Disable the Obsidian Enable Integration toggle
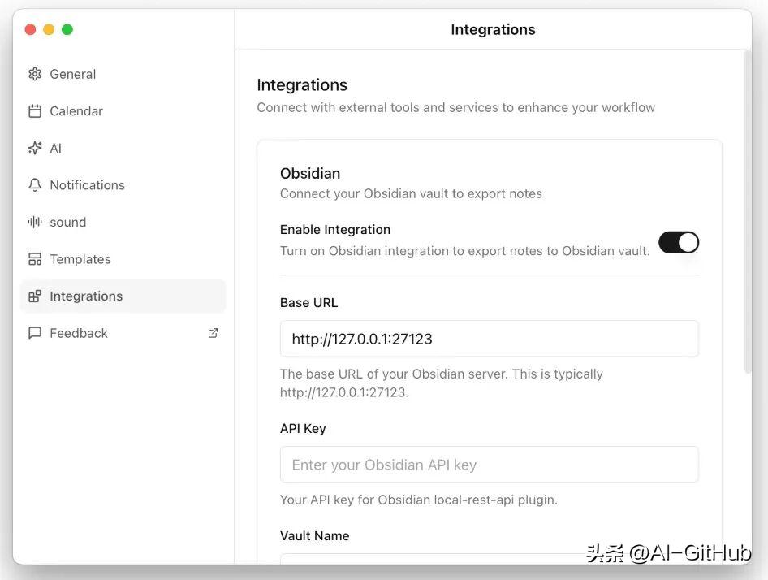Image resolution: width=768 pixels, height=580 pixels. 679,242
